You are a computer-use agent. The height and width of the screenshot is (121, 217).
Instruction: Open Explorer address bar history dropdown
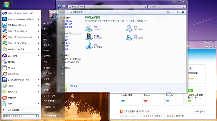(141, 7)
